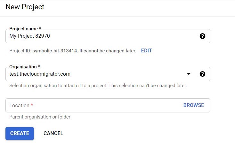Click the asterisk after Organisation label
The height and width of the screenshot is (153, 235).
point(39,66)
